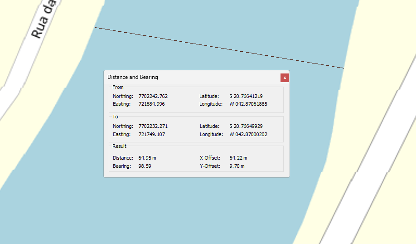The height and width of the screenshot is (244, 416).
Task: Click the Bearing value 98.59
Action: tap(145, 166)
